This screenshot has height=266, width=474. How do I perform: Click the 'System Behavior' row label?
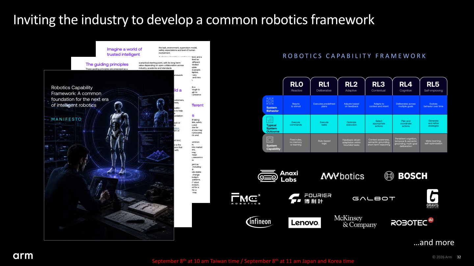click(272, 109)
